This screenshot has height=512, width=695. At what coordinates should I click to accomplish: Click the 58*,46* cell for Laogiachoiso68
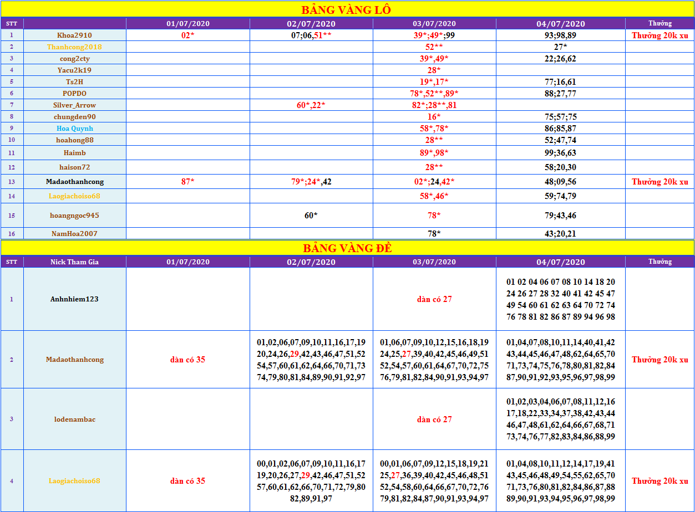(x=434, y=196)
